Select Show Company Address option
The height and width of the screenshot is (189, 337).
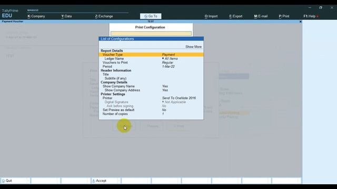[x=151, y=90]
